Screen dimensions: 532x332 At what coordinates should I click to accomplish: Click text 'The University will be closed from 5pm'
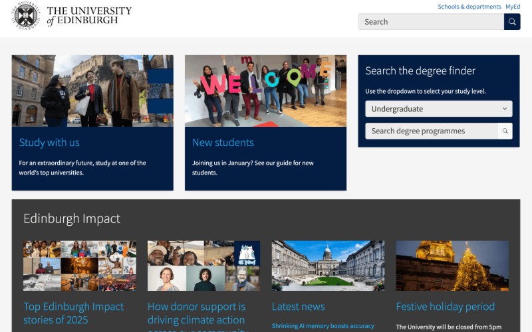point(448,327)
